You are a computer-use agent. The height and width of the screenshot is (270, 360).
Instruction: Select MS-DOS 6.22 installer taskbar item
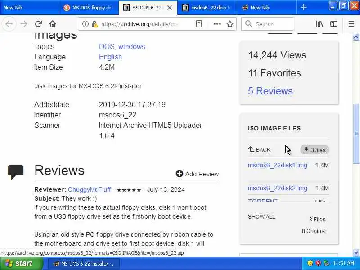tap(84, 264)
